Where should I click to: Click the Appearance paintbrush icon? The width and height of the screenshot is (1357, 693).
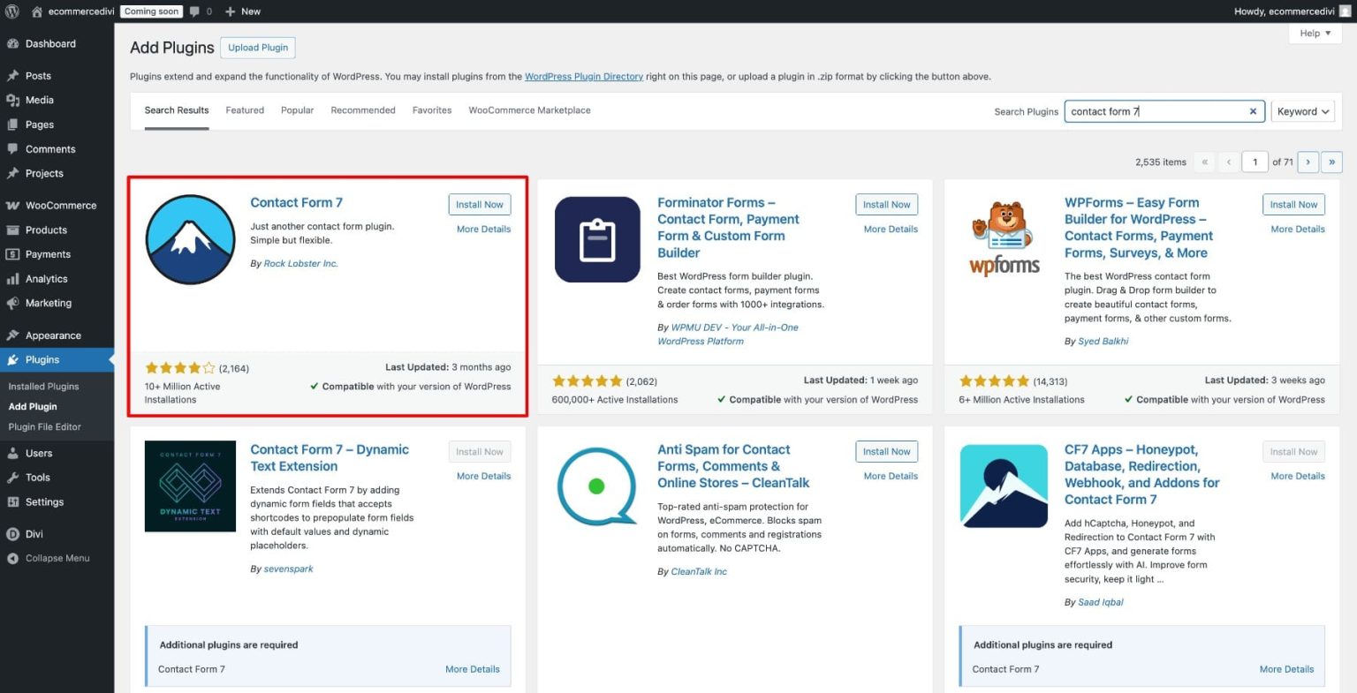[x=12, y=335]
